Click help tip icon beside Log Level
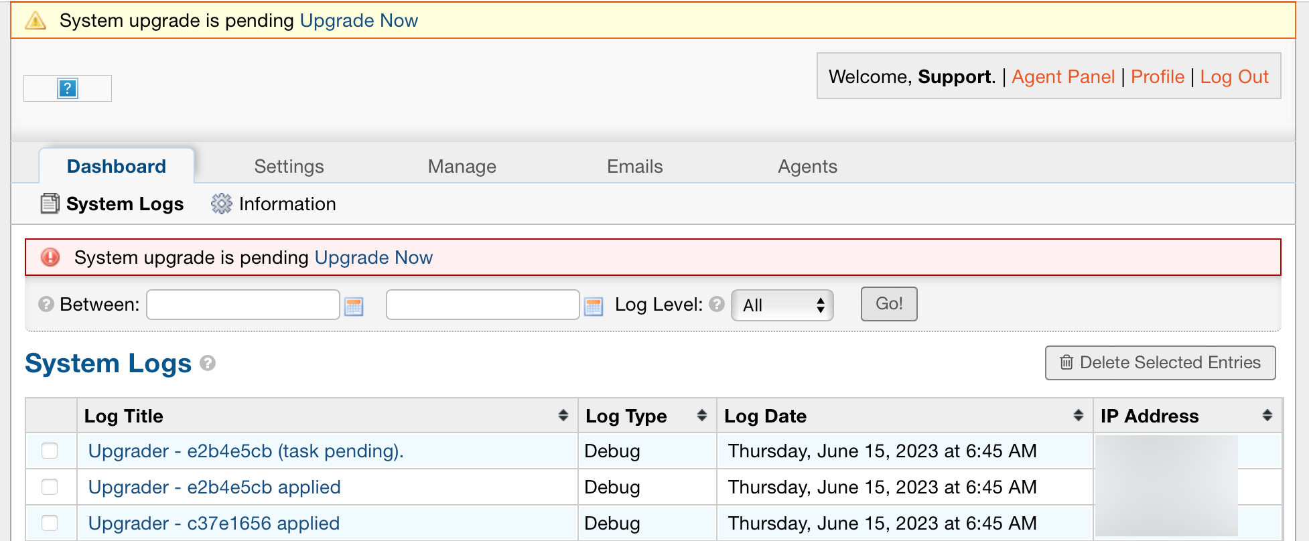This screenshot has height=541, width=1309. point(717,305)
